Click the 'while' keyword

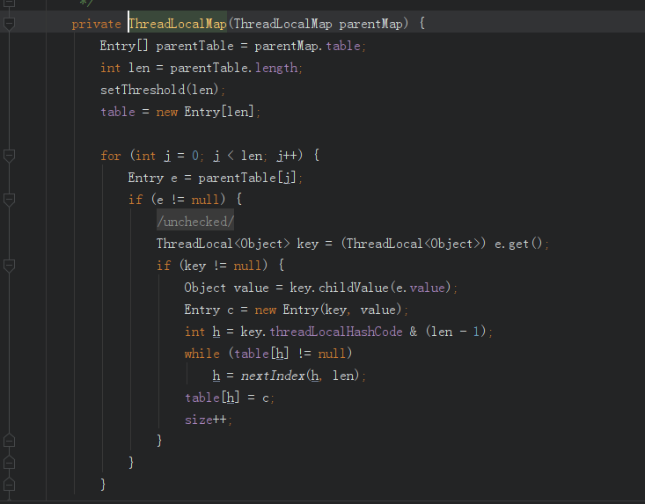pyautogui.click(x=202, y=354)
